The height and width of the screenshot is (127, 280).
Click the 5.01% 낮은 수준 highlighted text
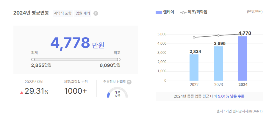pos(231,96)
